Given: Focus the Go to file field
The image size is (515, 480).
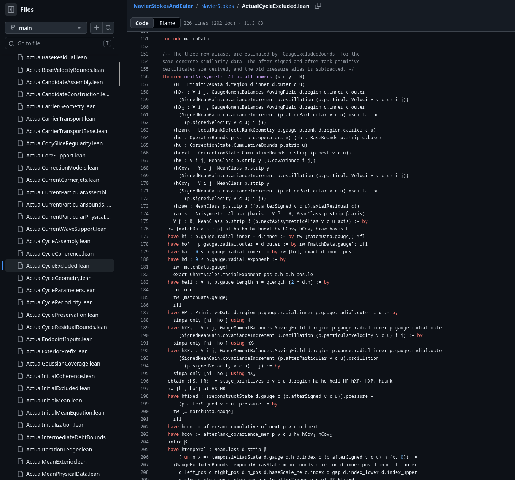Looking at the screenshot, I should pyautogui.click(x=60, y=43).
